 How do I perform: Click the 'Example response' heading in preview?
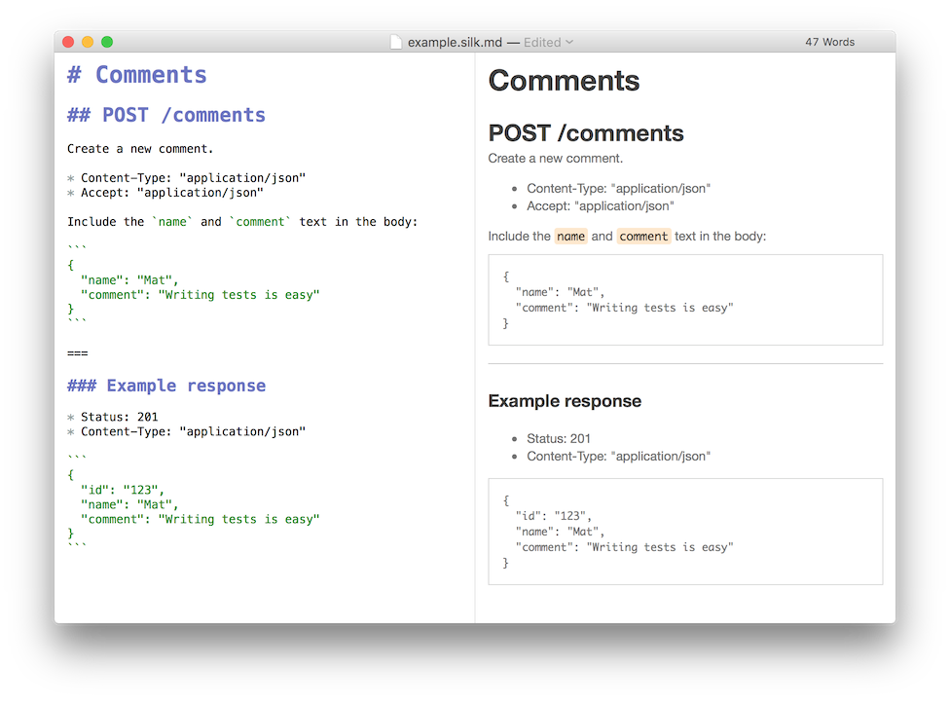tap(565, 401)
